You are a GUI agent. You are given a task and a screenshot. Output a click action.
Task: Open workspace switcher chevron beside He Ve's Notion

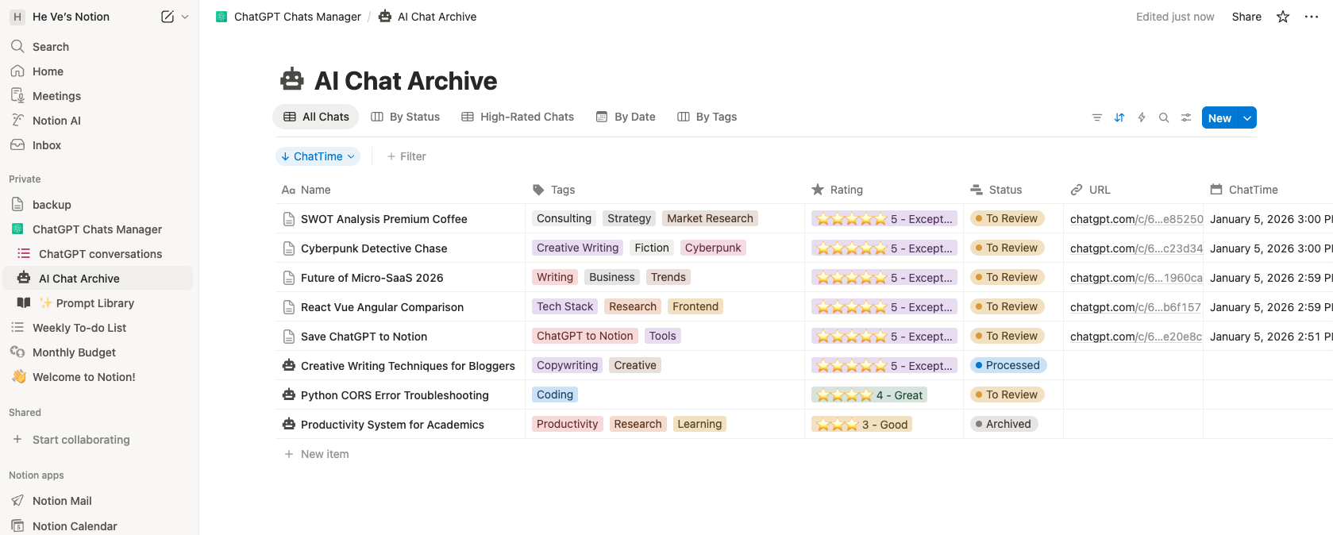coord(185,17)
